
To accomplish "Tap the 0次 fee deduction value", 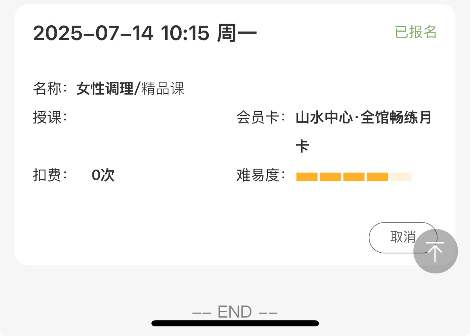I will point(103,175).
